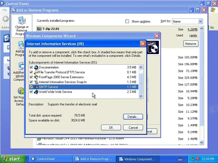Click installed programs list scroll down arrow
This screenshot has width=218, height=163.
pos(201,142)
